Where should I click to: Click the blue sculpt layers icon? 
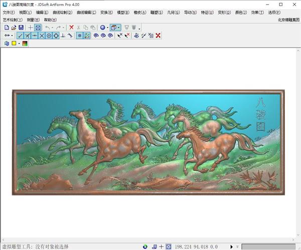pyautogui.click(x=136, y=35)
